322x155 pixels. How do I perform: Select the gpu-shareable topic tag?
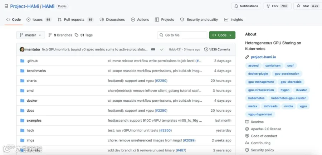coord(291,82)
